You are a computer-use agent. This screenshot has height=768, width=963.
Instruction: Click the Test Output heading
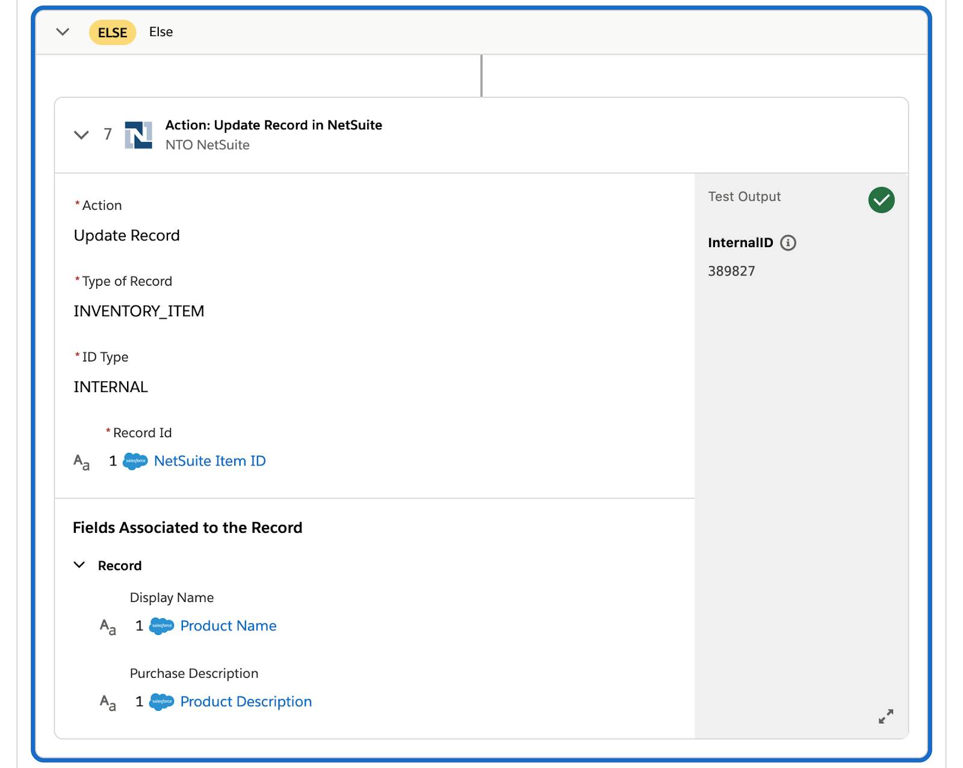745,197
